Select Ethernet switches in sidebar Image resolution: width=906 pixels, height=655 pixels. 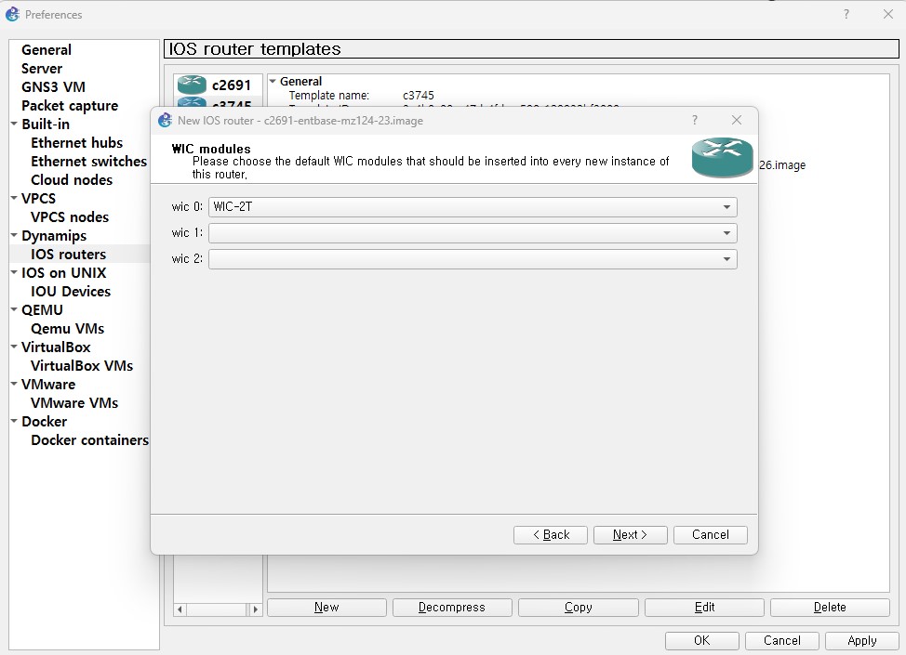(x=89, y=161)
